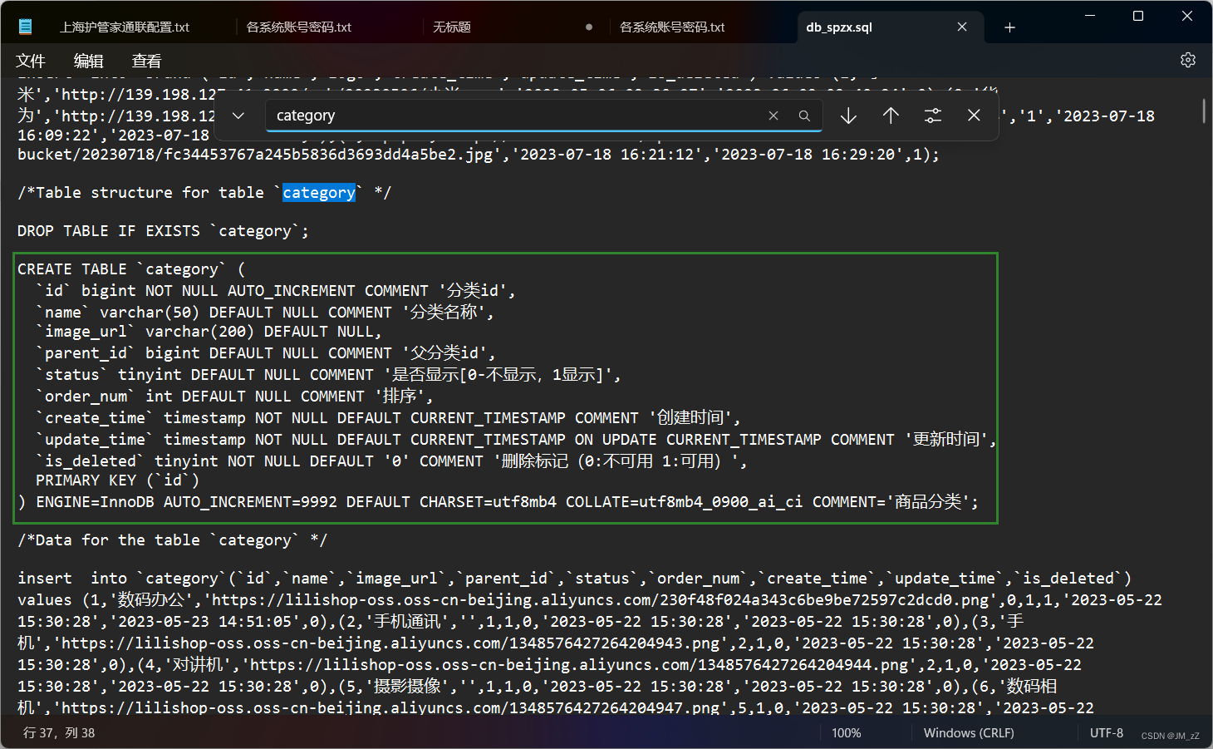Open the Notepad settings gear
Viewport: 1213px width, 749px height.
coord(1187,60)
